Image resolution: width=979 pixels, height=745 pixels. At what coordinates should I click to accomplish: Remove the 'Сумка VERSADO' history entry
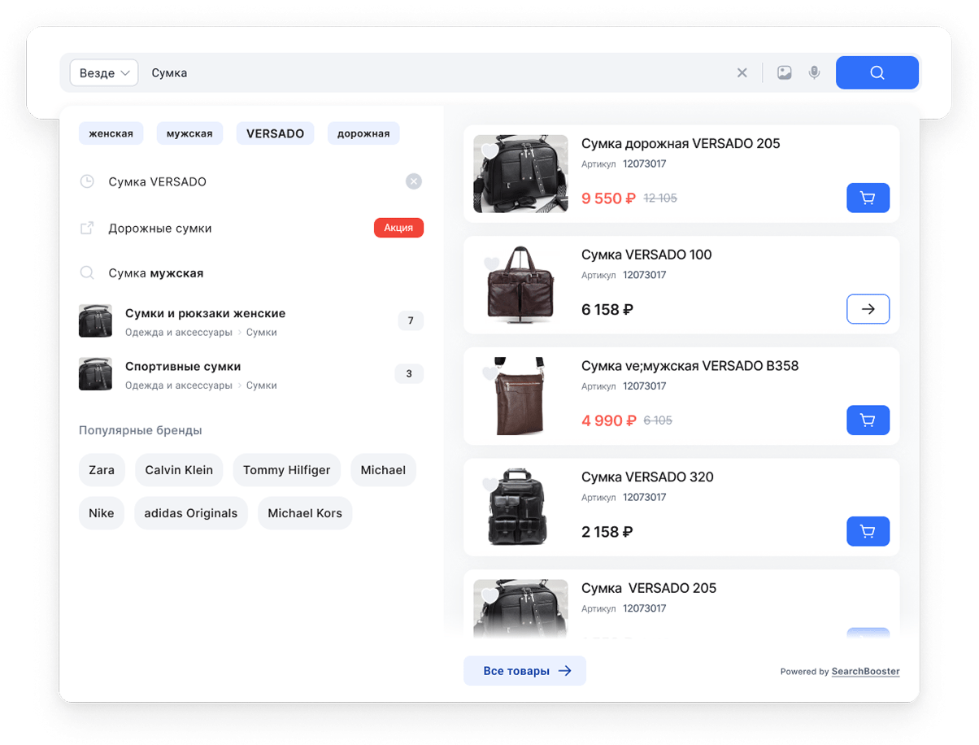(x=414, y=181)
